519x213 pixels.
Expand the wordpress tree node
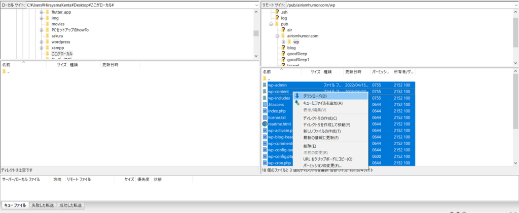pyautogui.click(x=42, y=42)
